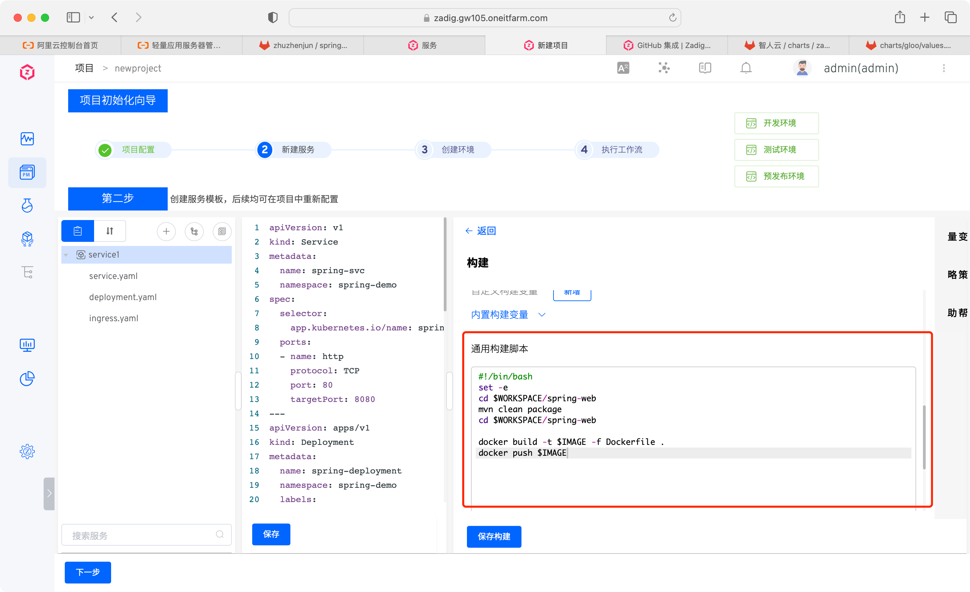
Task: Show Safari tab overview
Action: click(x=951, y=17)
